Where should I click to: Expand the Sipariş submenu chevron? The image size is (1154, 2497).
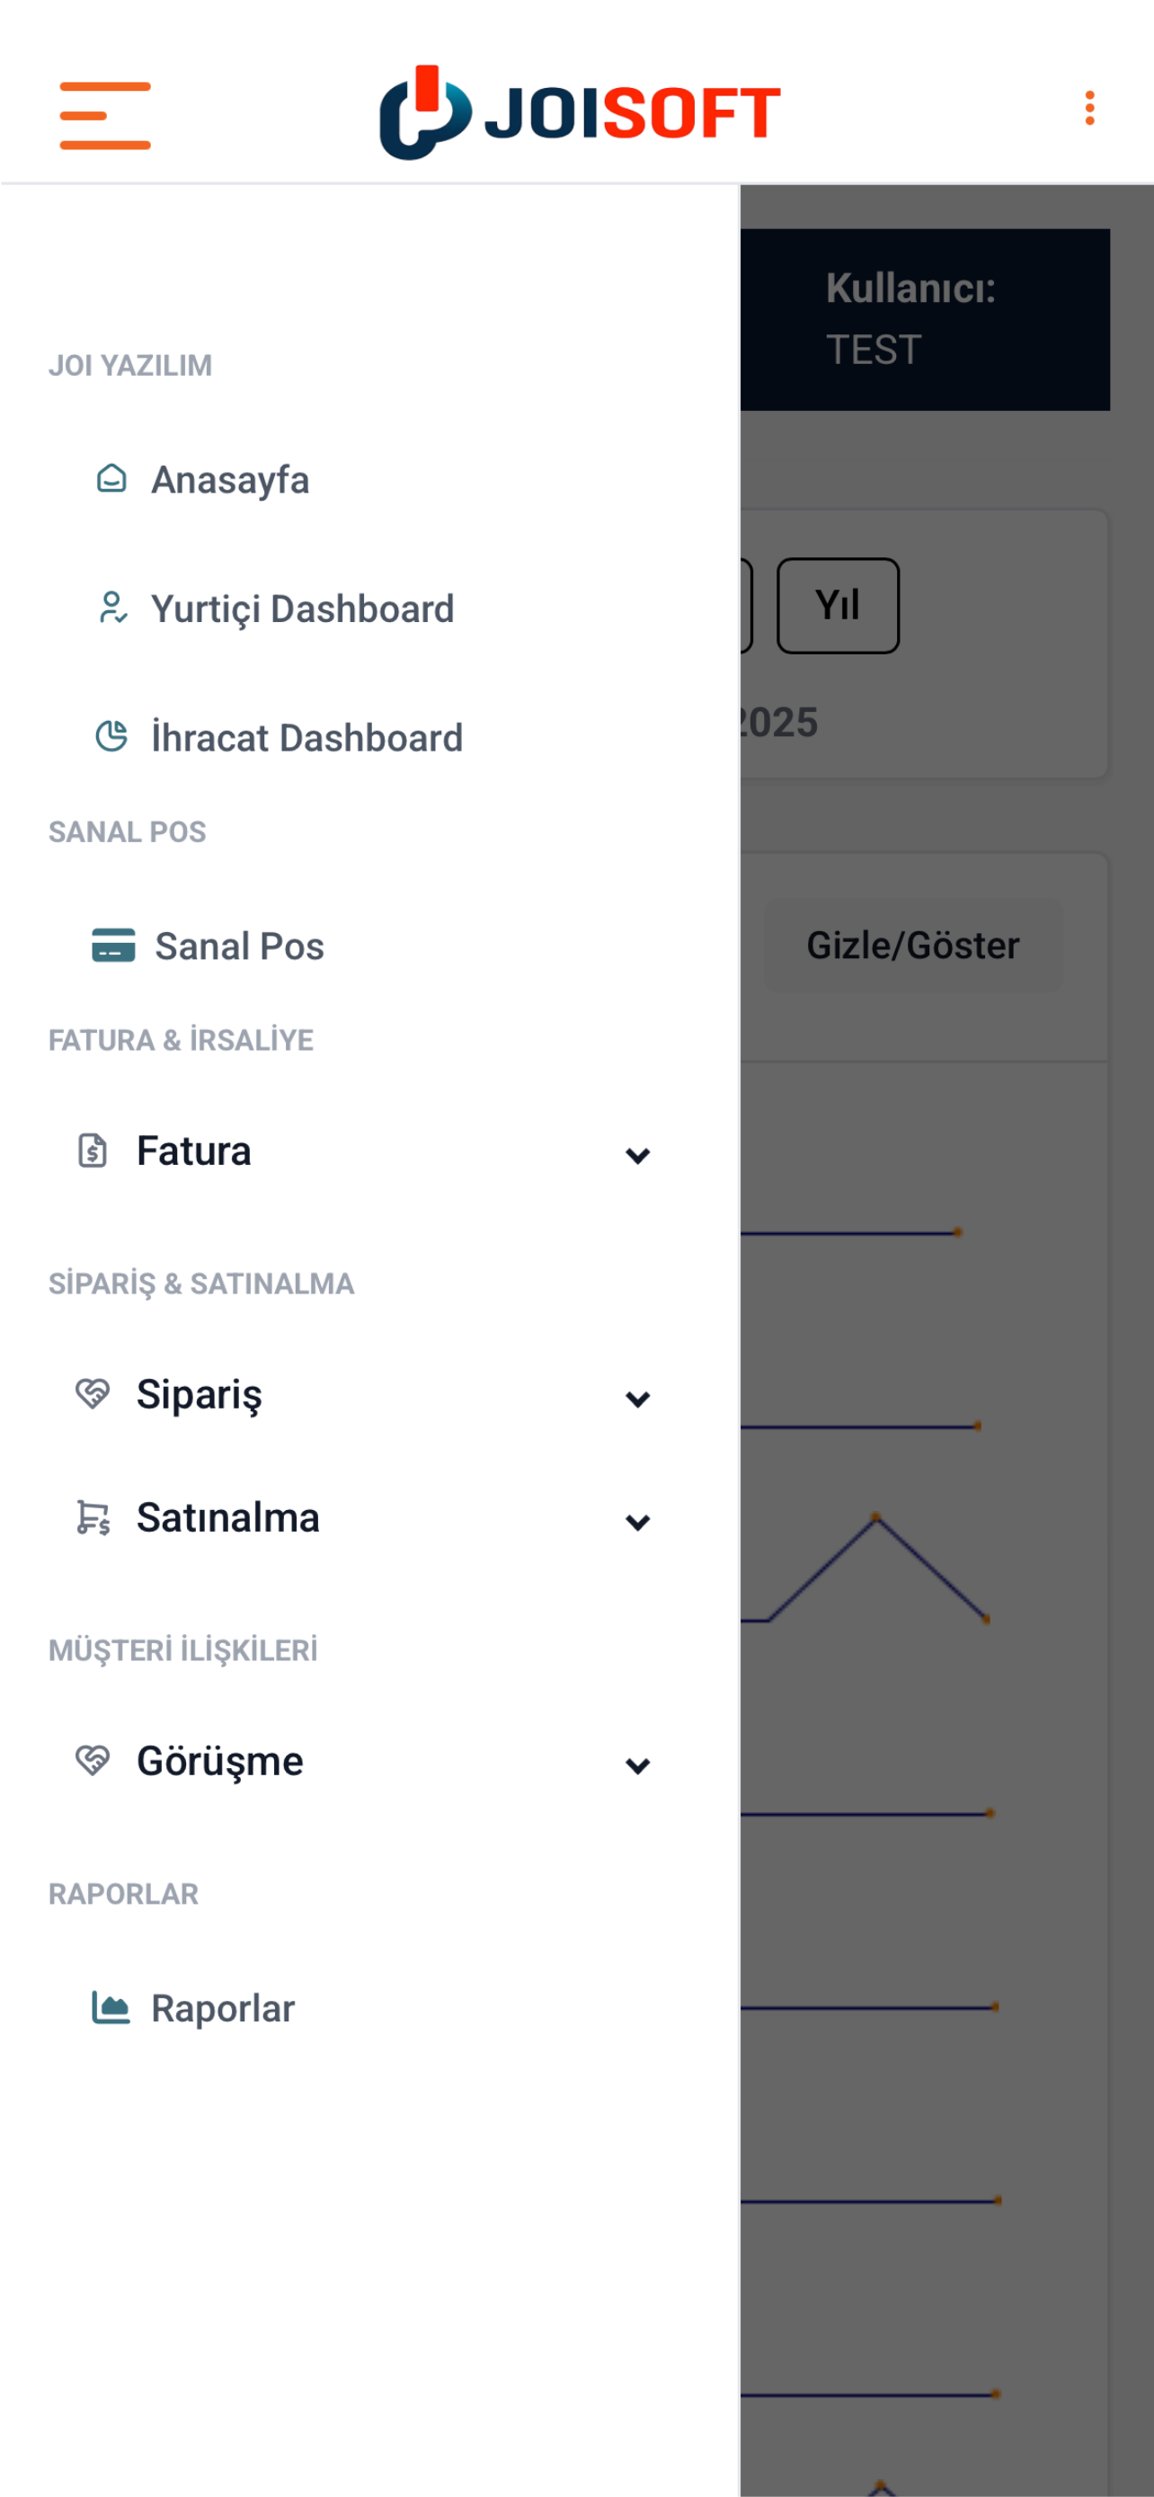point(637,1399)
